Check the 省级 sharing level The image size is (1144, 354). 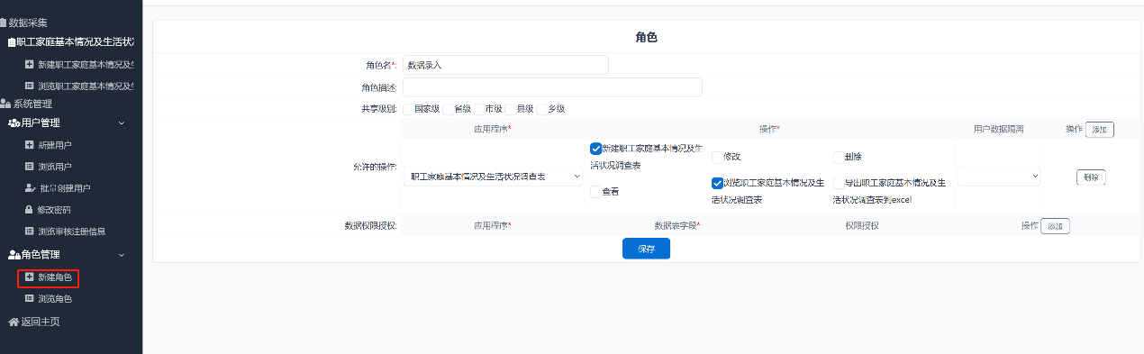[x=448, y=109]
